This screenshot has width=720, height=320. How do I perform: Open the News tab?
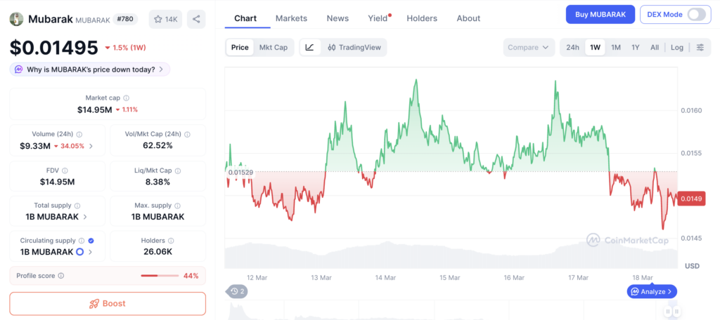337,18
